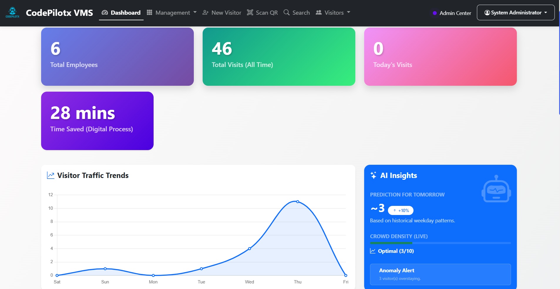The height and width of the screenshot is (289, 560).
Task: Toggle the Admin Center status dot
Action: point(435,13)
